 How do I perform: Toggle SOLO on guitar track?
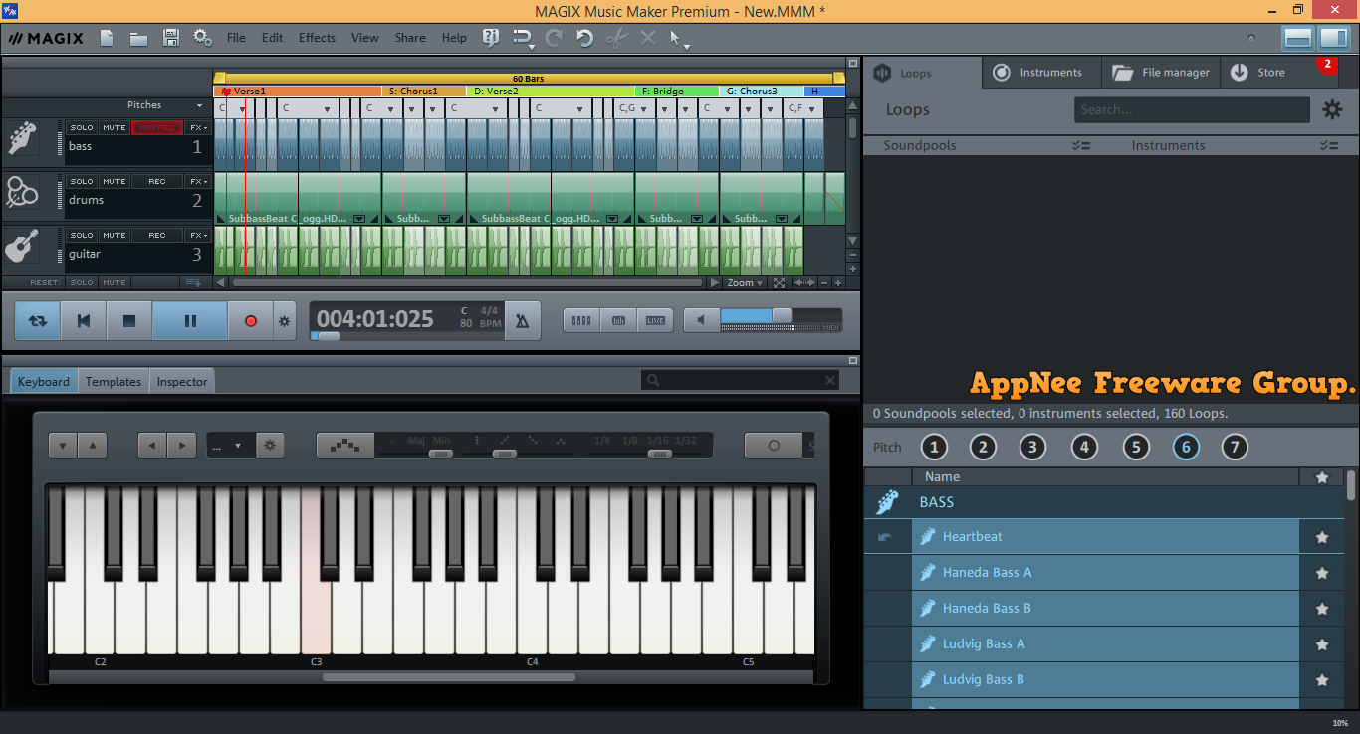click(x=82, y=235)
